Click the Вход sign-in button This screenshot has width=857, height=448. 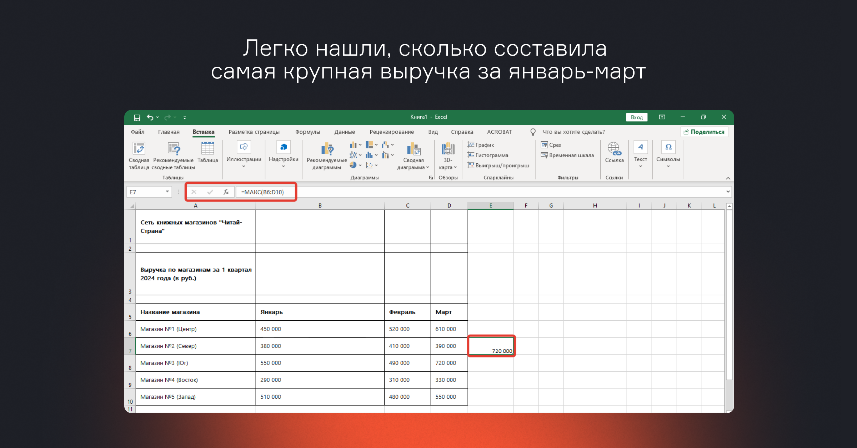click(x=636, y=117)
